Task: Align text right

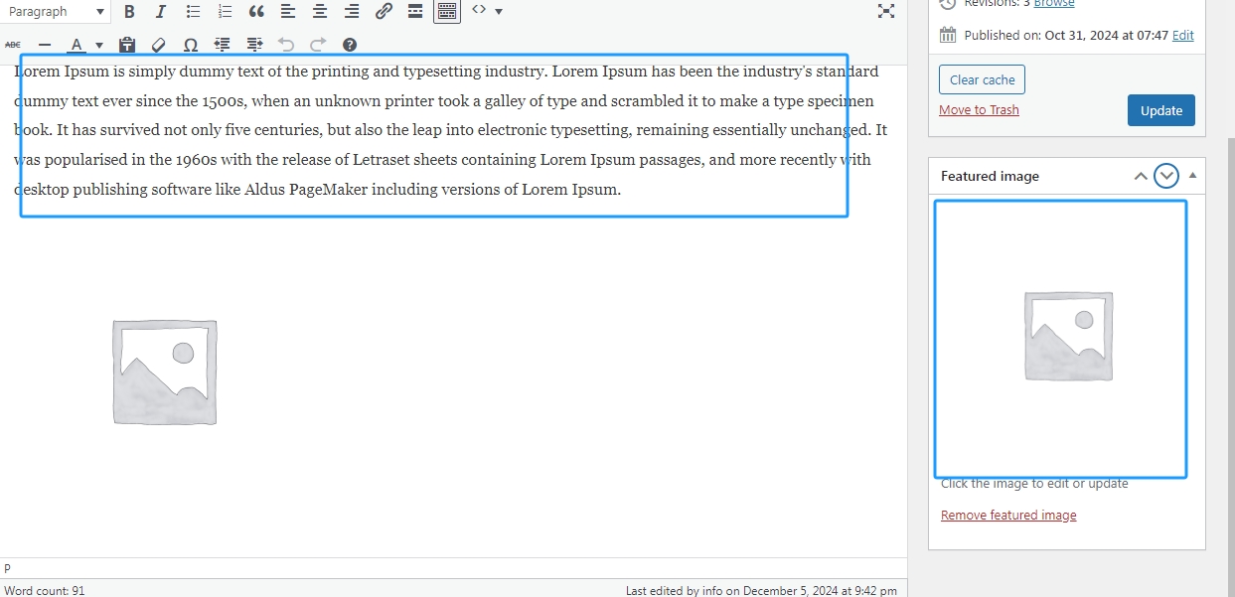Action: (x=352, y=12)
